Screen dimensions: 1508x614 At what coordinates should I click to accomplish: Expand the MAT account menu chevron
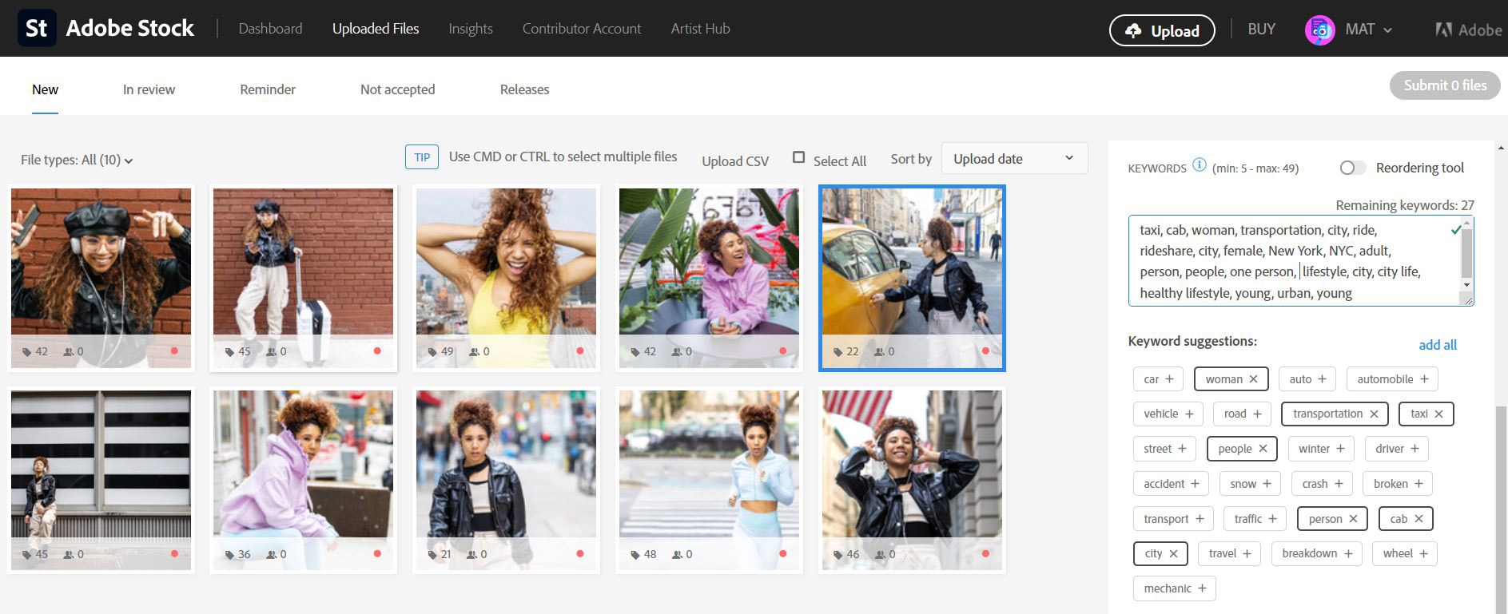(1387, 30)
